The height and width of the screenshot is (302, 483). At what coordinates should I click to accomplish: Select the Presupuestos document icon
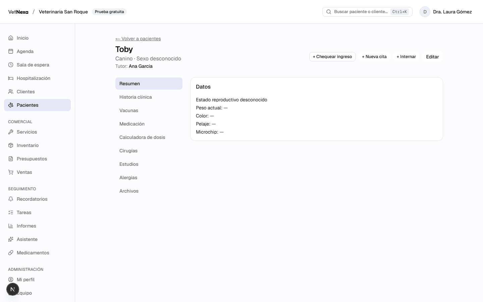pyautogui.click(x=11, y=159)
